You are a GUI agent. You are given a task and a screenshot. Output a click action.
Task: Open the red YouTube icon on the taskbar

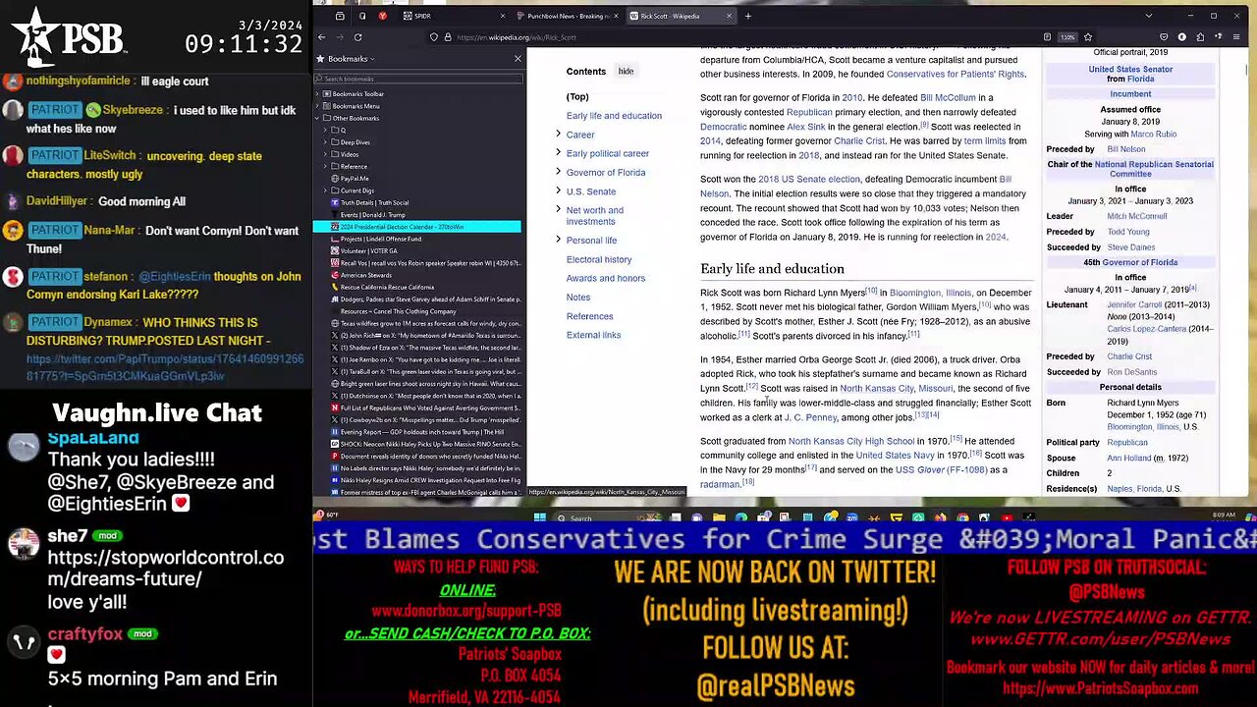[1007, 517]
